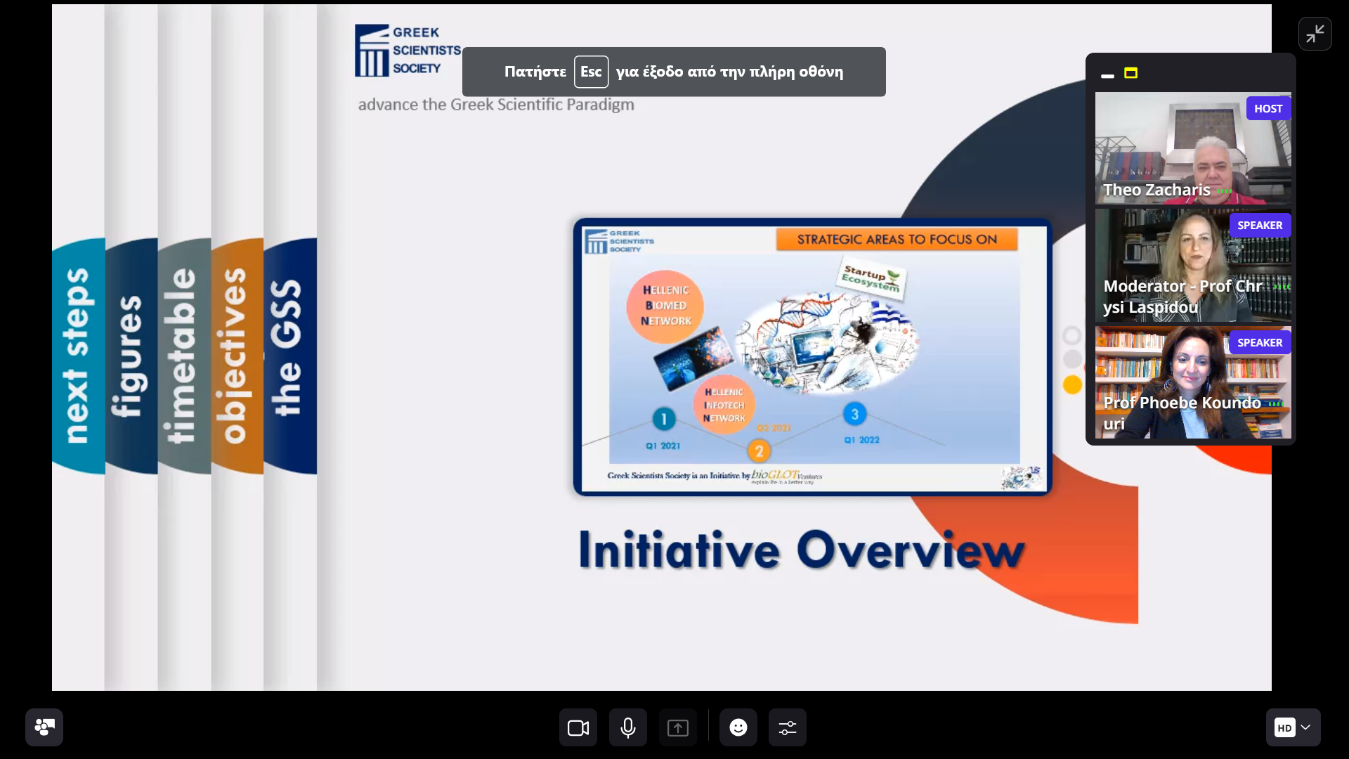Toggle the camera on or off
The width and height of the screenshot is (1349, 759).
578,728
